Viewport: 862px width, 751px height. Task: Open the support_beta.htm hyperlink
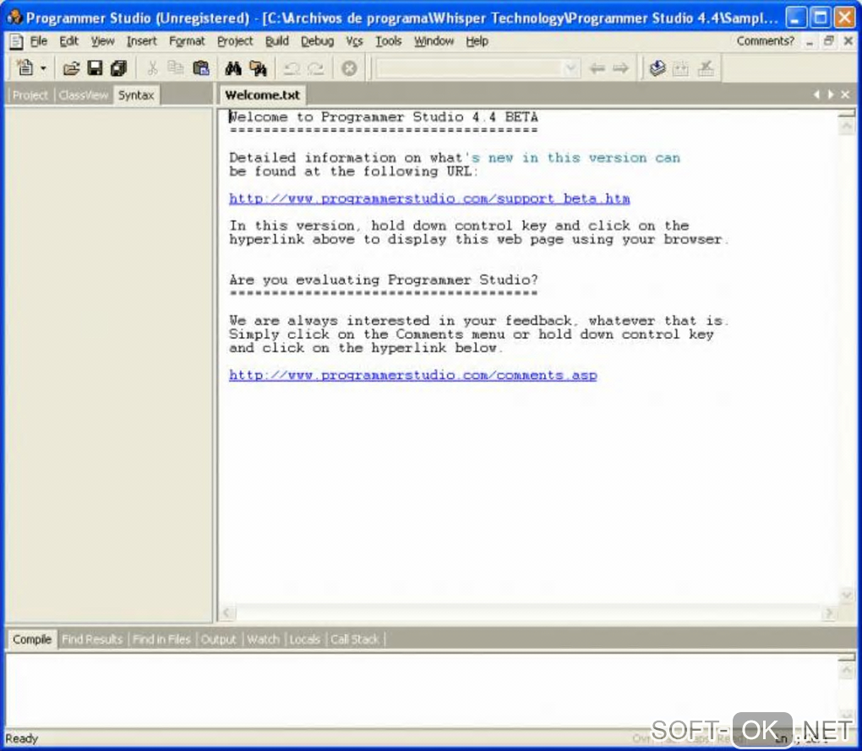point(429,199)
